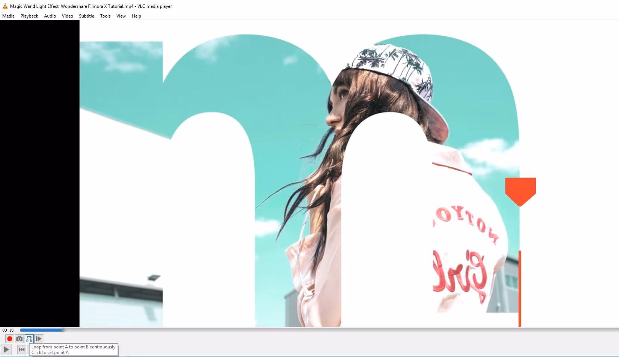Image resolution: width=619 pixels, height=357 pixels.
Task: Open the Subtitle menu
Action: 87,16
